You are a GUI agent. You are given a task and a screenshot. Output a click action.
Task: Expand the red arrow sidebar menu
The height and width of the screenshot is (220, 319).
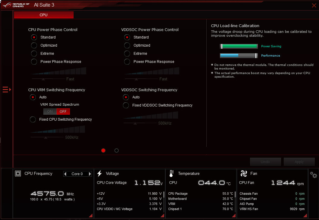point(6,89)
